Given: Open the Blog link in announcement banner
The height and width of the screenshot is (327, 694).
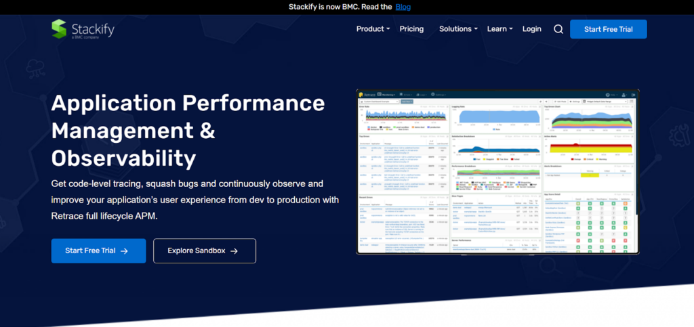Looking at the screenshot, I should (403, 7).
